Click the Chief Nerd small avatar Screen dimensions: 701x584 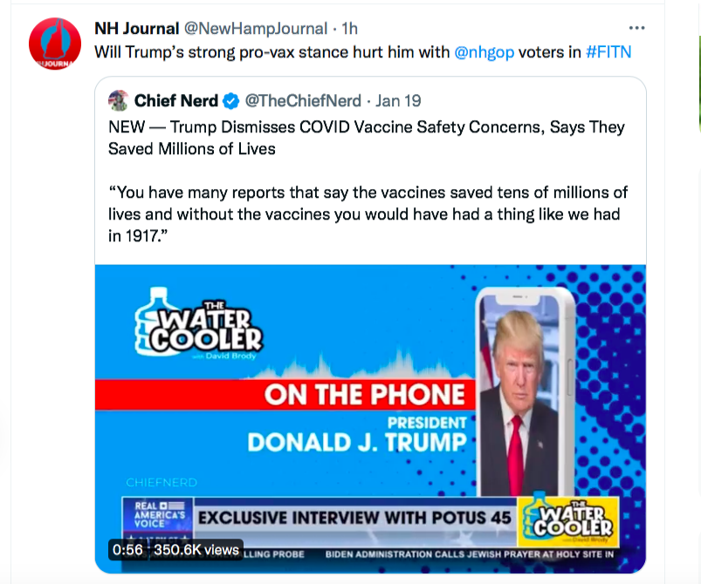coord(119,100)
